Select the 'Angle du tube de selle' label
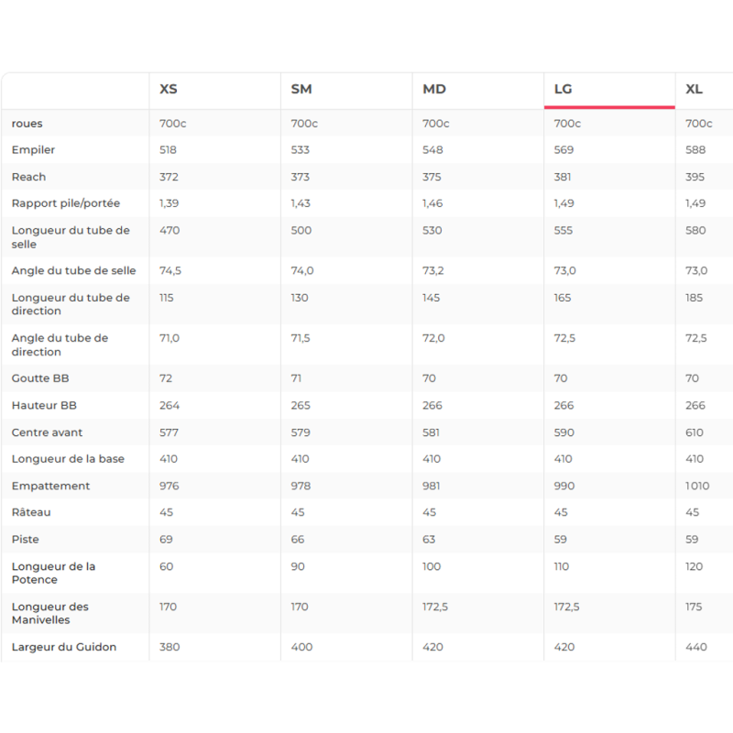 (73, 270)
